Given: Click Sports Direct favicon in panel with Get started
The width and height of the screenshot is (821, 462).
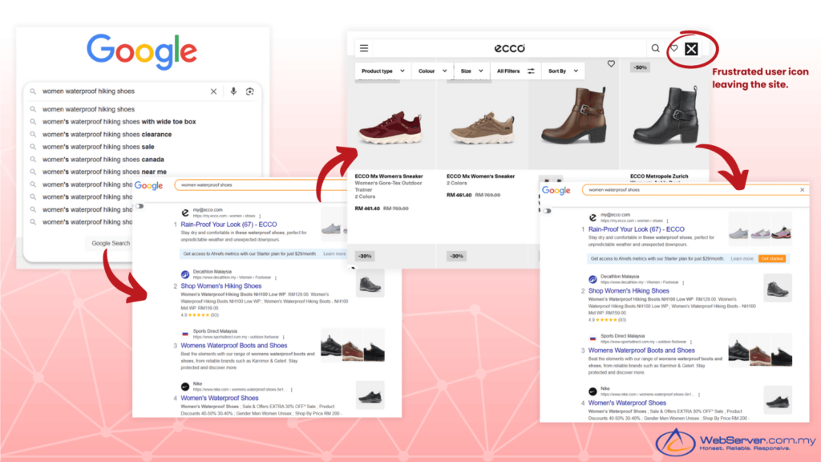Looking at the screenshot, I should click(592, 338).
